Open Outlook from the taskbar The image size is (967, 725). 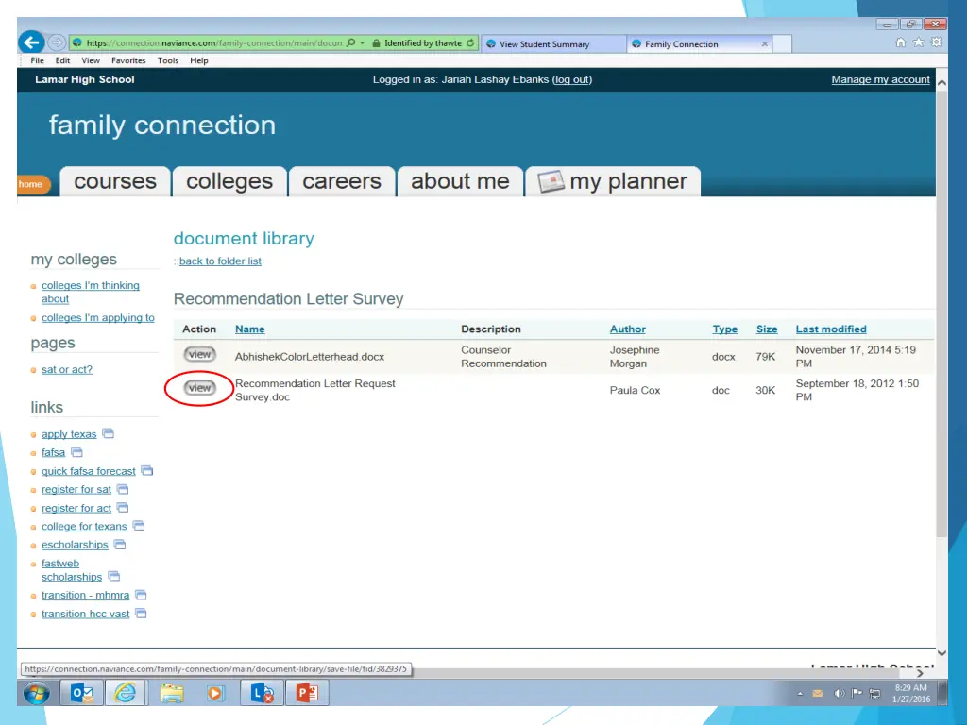pos(82,693)
